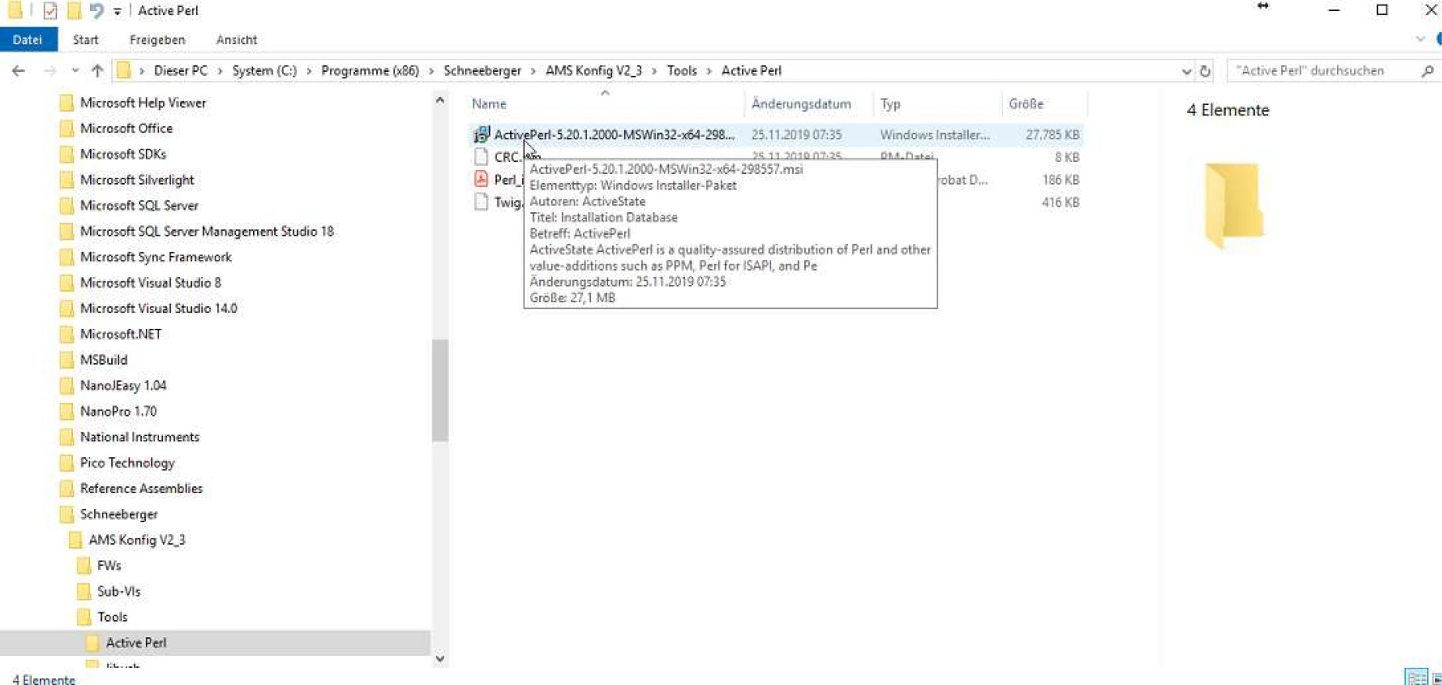Select Pico Technology folder
This screenshot has height=685, width=1442.
pos(127,463)
